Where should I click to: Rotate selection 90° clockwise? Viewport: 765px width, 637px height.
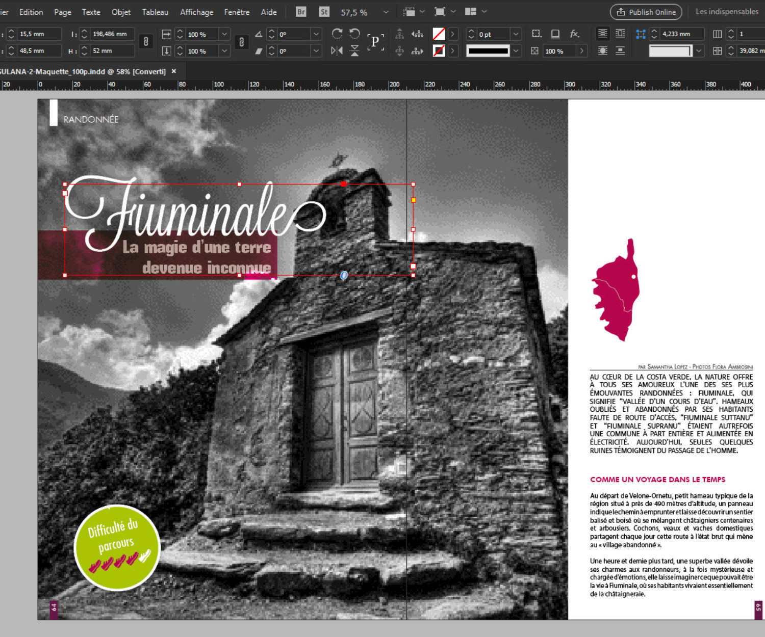point(337,34)
